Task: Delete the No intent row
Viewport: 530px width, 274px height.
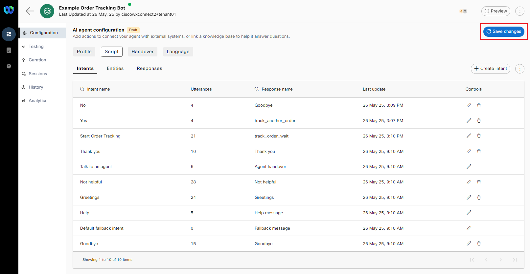Action: click(479, 105)
